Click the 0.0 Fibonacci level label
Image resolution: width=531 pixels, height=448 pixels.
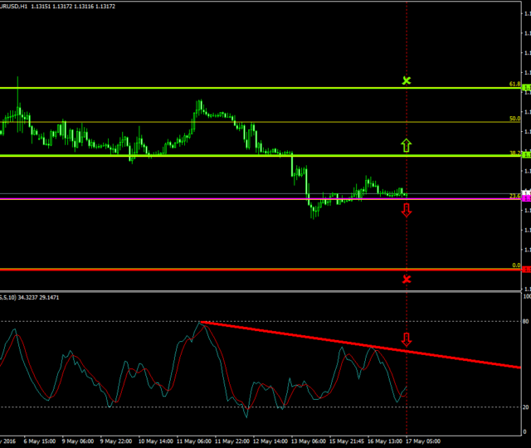point(515,265)
